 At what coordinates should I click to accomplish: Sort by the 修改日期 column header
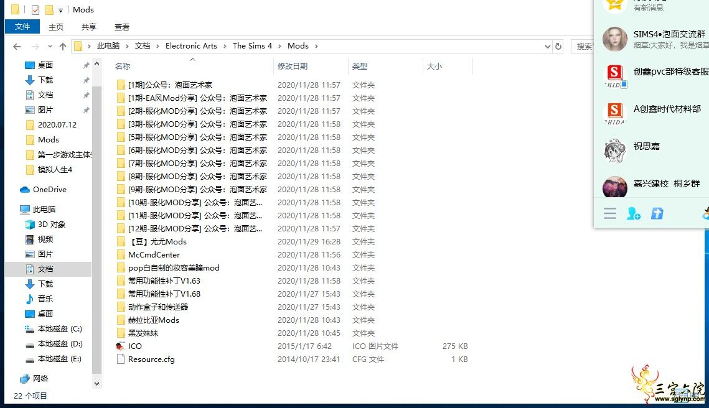click(292, 66)
